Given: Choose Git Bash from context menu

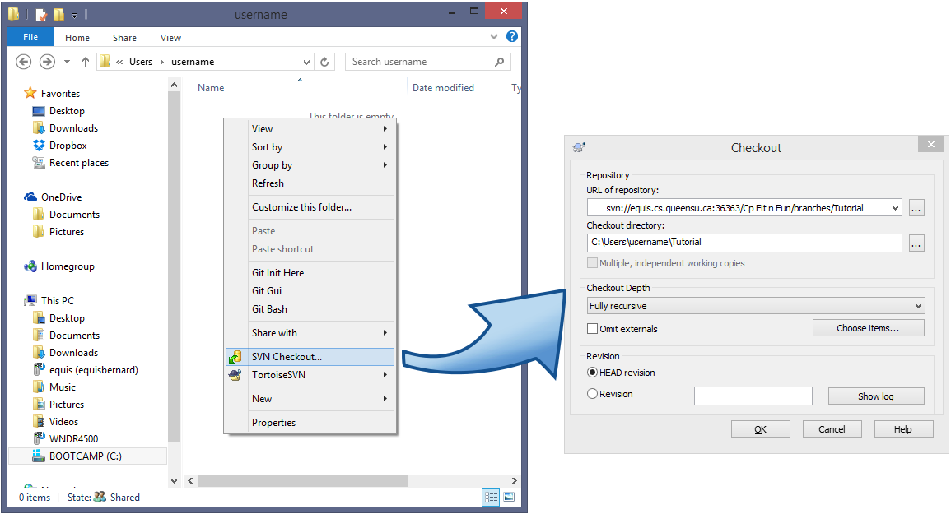Looking at the screenshot, I should [x=269, y=309].
